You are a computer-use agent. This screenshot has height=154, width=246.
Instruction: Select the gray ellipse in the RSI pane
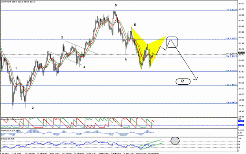click(175, 141)
